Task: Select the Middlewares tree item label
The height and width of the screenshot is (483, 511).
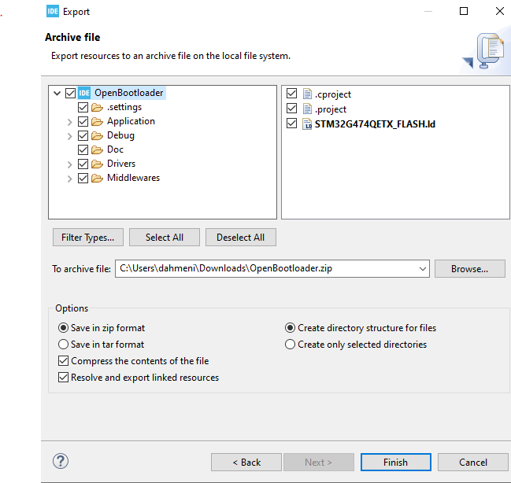Action: tap(134, 178)
